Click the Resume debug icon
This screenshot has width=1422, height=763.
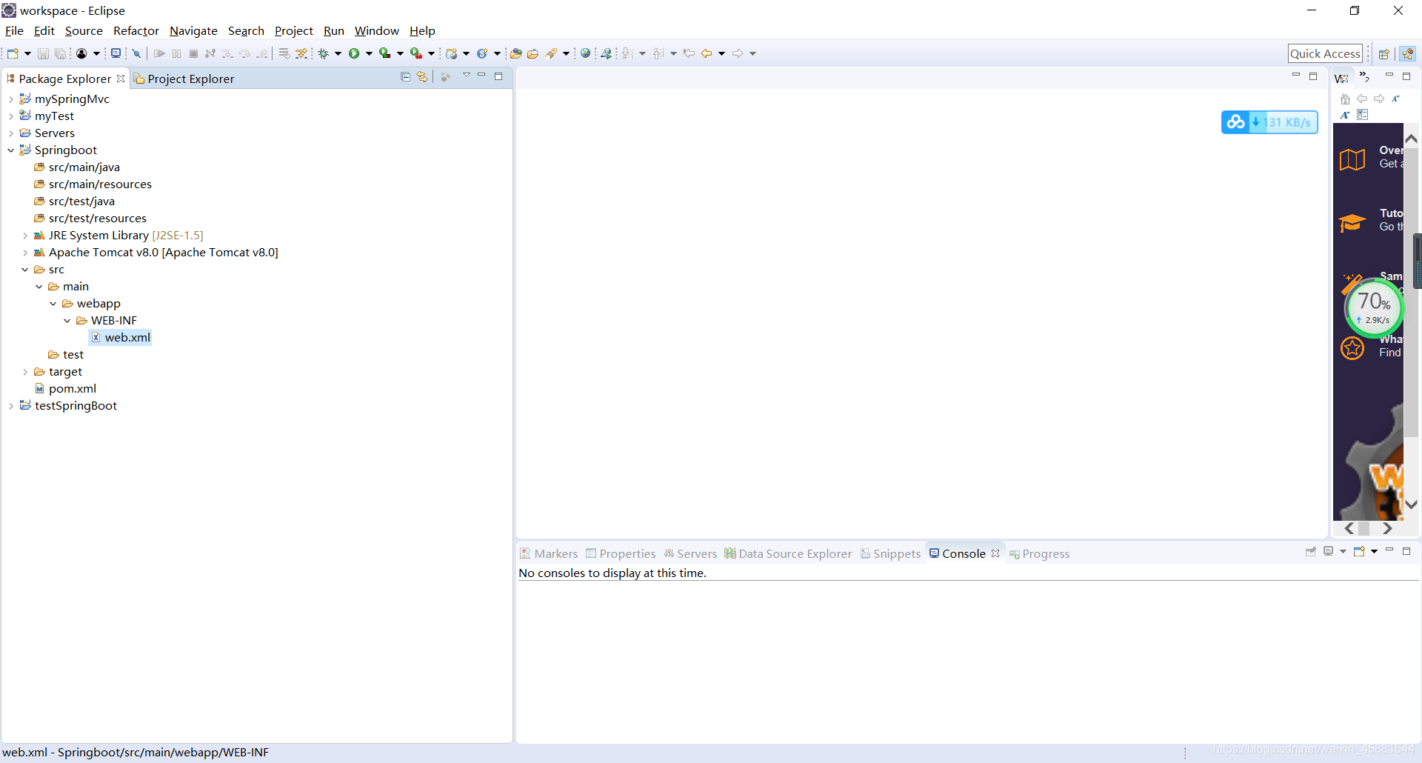pyautogui.click(x=159, y=53)
